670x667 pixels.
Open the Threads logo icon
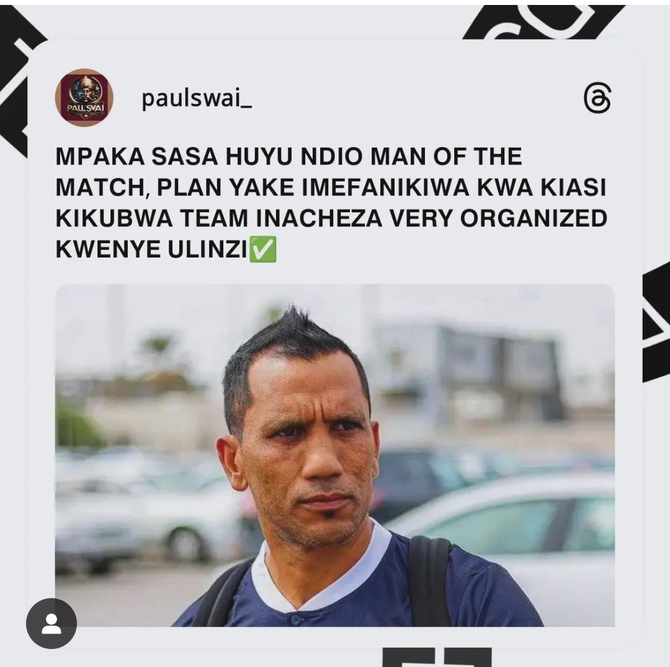click(597, 98)
